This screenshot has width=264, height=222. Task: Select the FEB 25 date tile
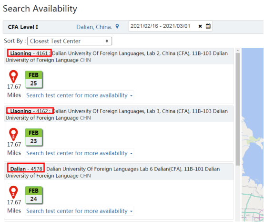[33, 79]
